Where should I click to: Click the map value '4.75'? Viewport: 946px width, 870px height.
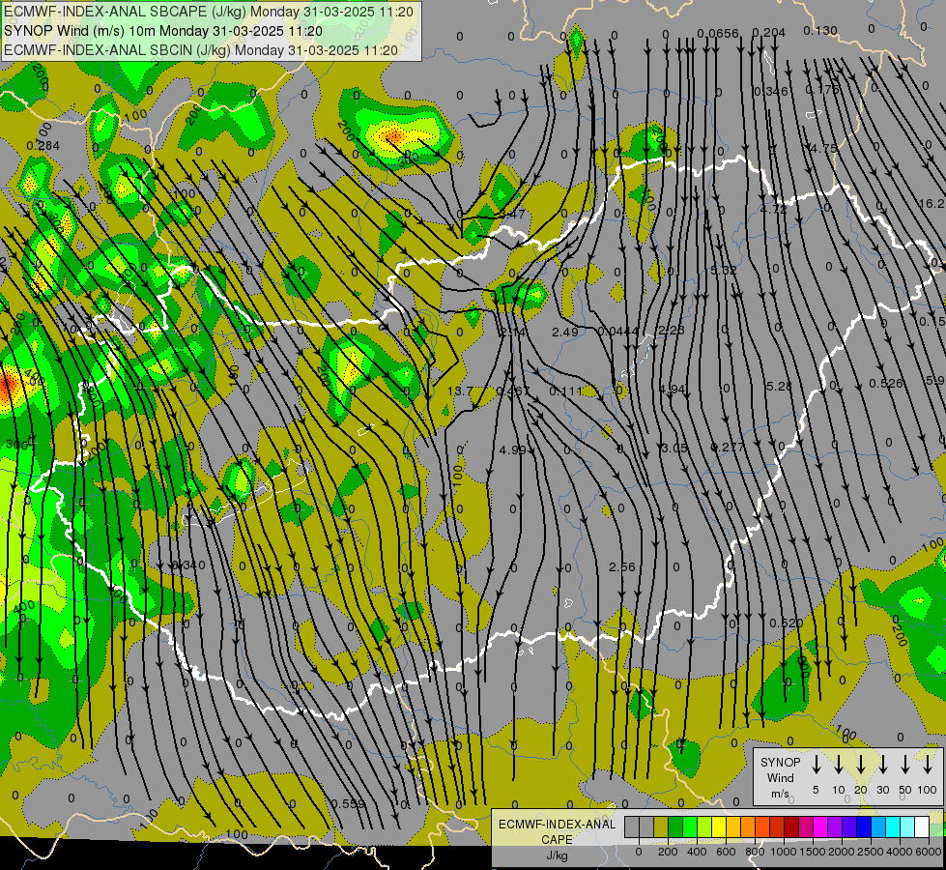click(x=824, y=149)
